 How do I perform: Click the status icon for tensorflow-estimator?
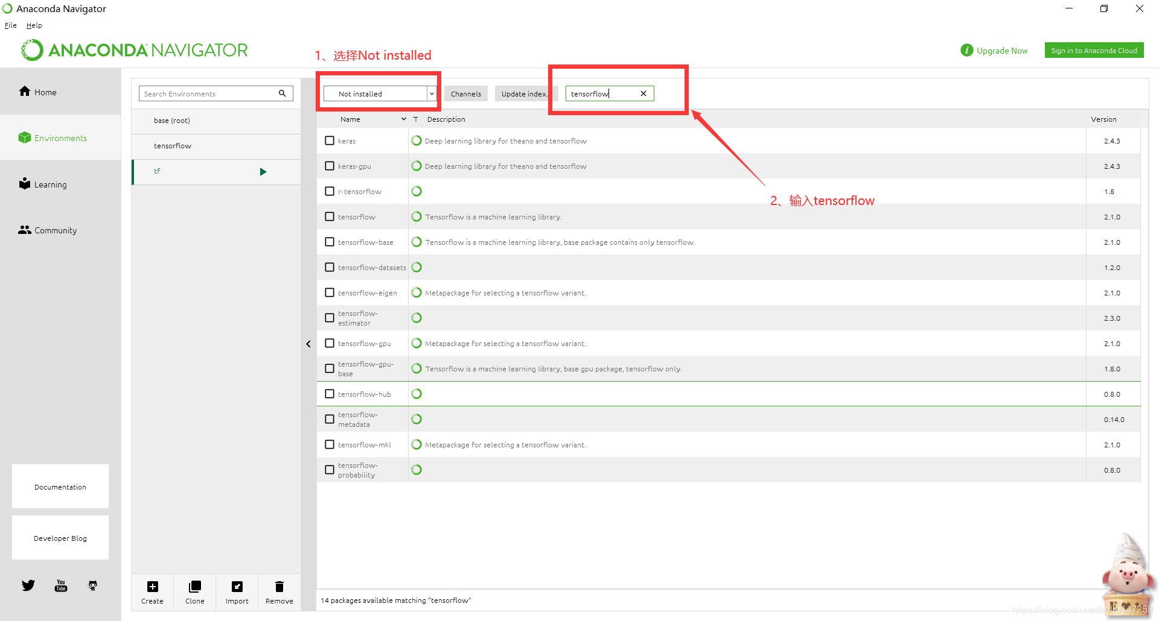click(x=417, y=318)
